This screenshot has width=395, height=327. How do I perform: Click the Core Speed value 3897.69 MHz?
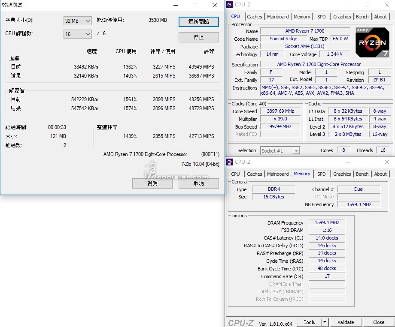(280, 111)
